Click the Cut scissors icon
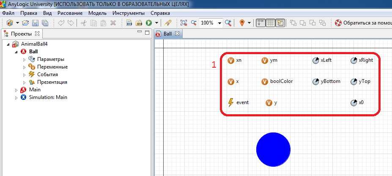The width and height of the screenshot is (392, 176). pyautogui.click(x=84, y=23)
